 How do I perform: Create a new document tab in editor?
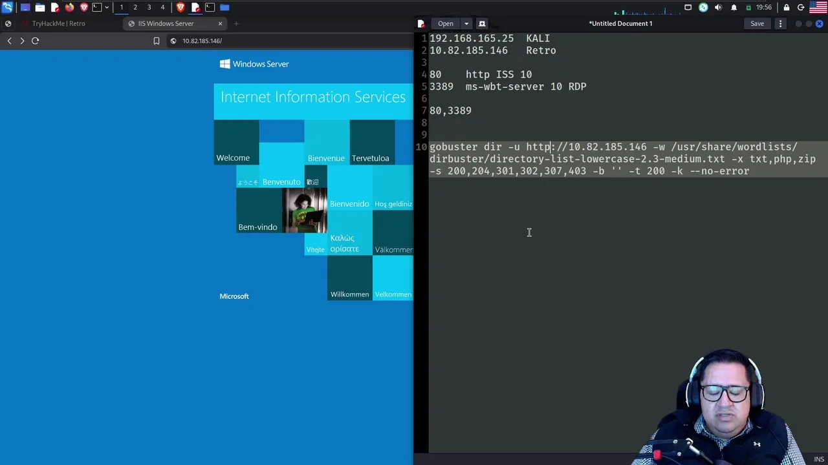[x=482, y=24]
